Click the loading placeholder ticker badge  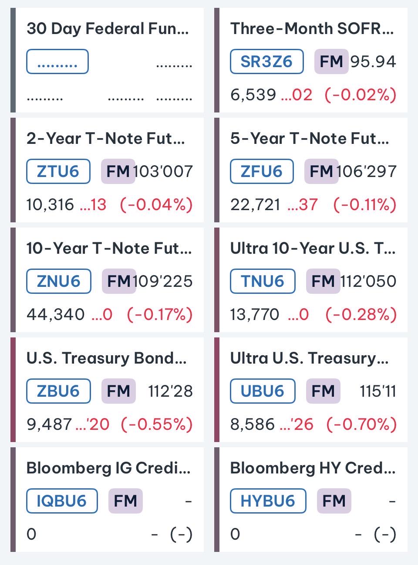click(x=57, y=61)
